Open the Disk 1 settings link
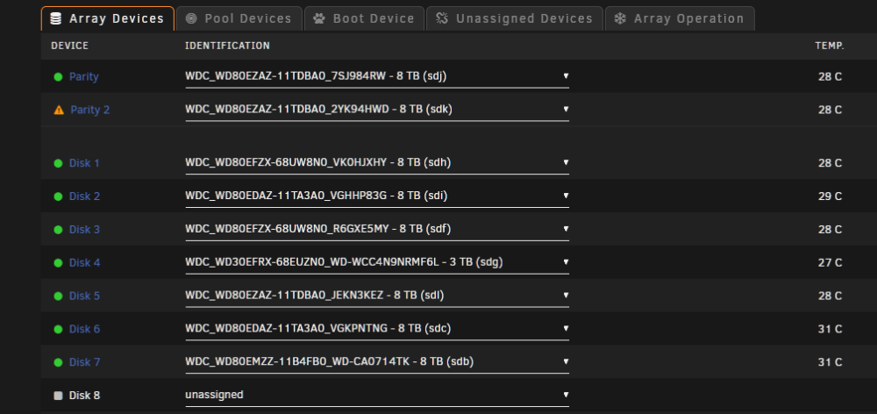The height and width of the screenshot is (414, 877). (84, 163)
